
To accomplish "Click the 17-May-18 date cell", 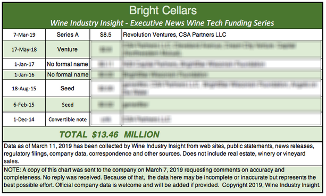I will 24,49.
